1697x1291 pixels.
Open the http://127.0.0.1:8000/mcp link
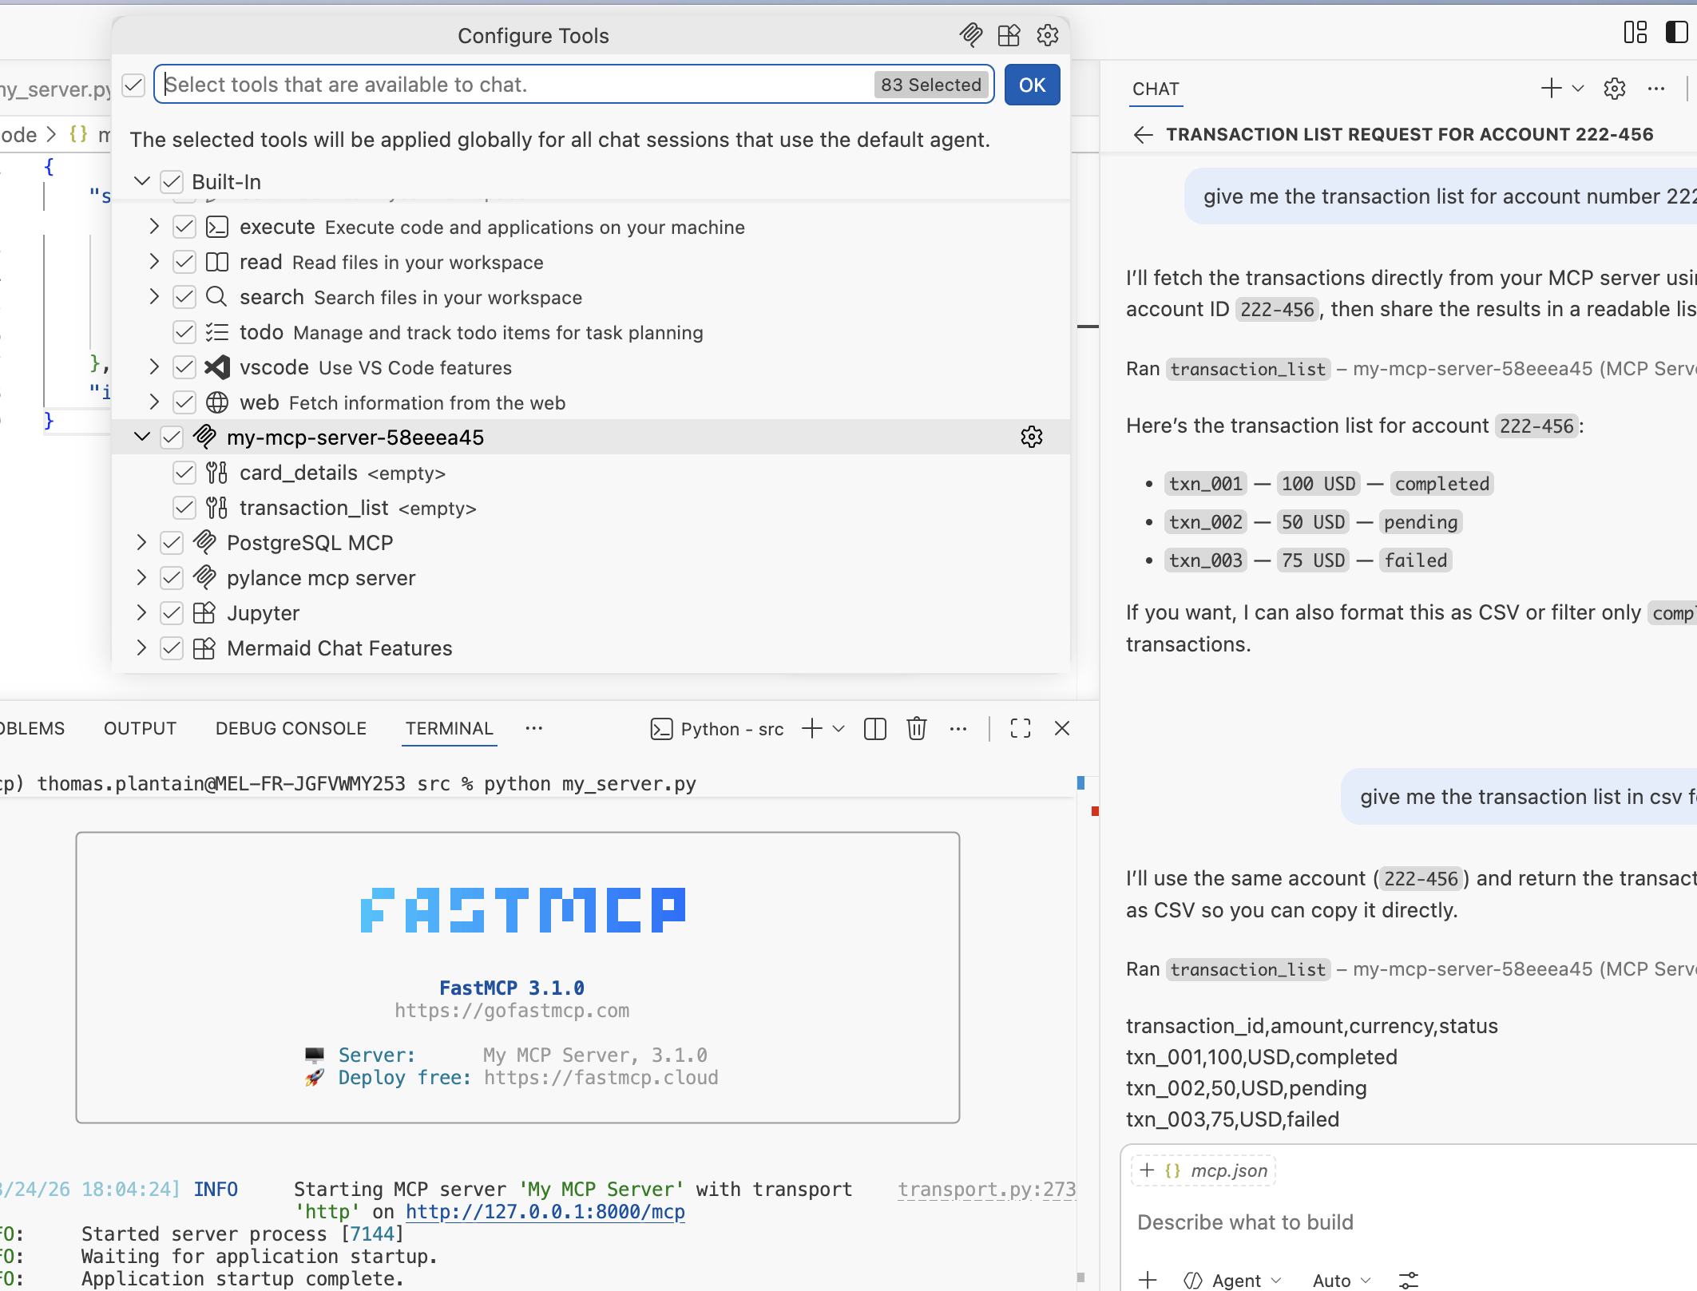[x=545, y=1212]
